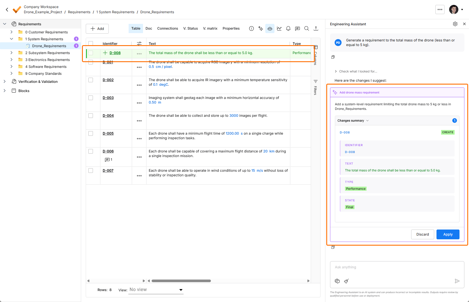Click the Add button
469x302 pixels.
pyautogui.click(x=97, y=29)
